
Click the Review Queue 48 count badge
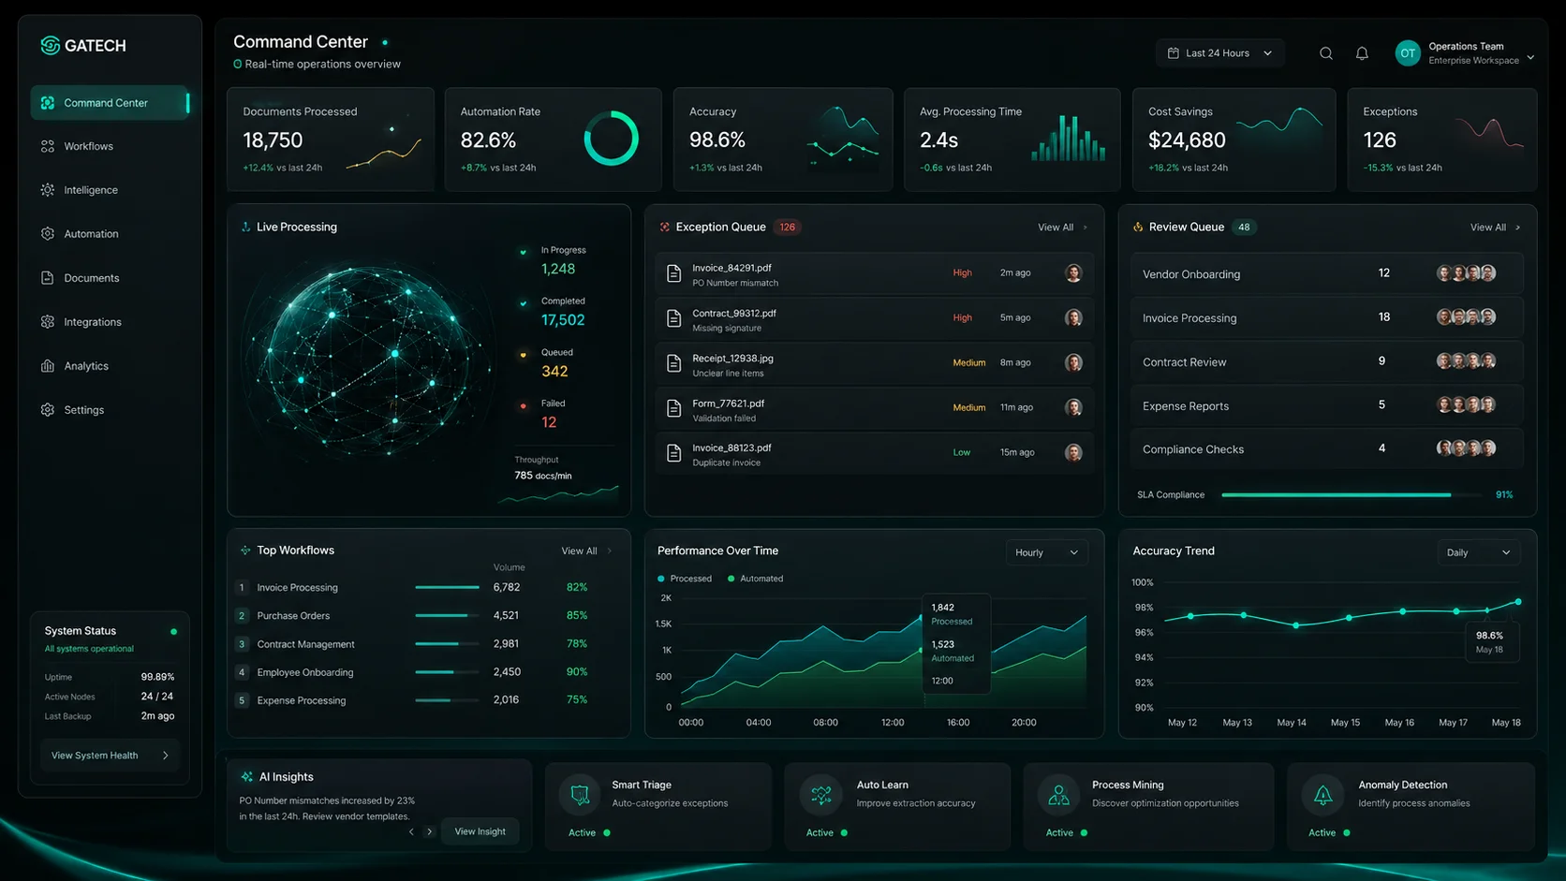click(1244, 228)
